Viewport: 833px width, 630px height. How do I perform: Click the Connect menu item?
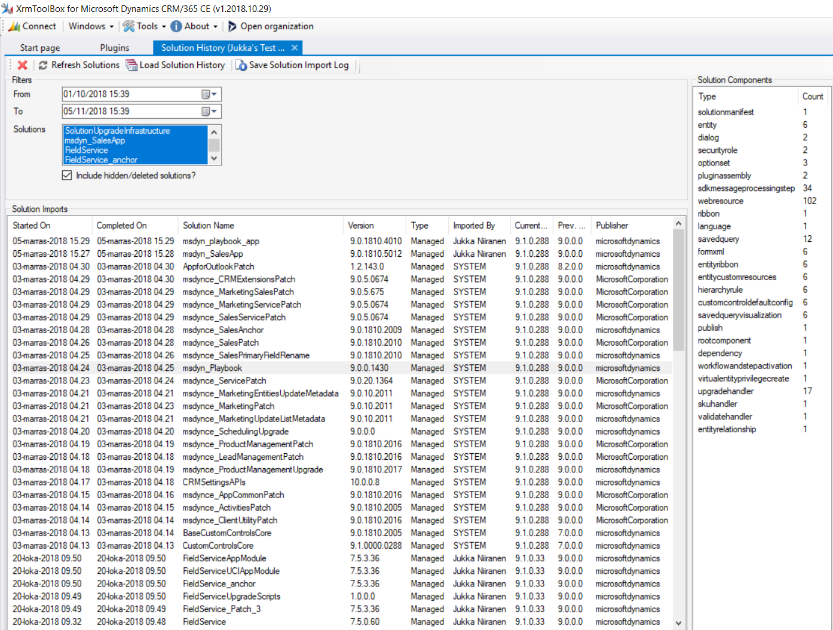coord(33,26)
